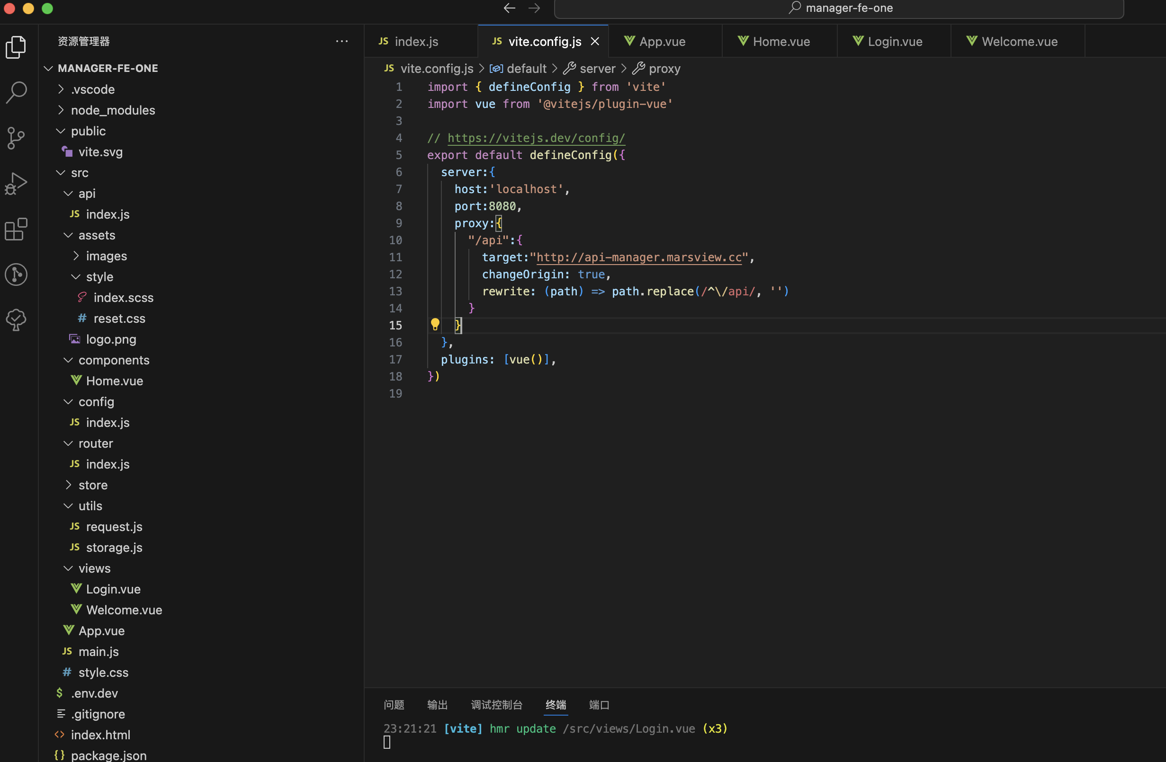Click the navigate back arrow

tap(510, 8)
